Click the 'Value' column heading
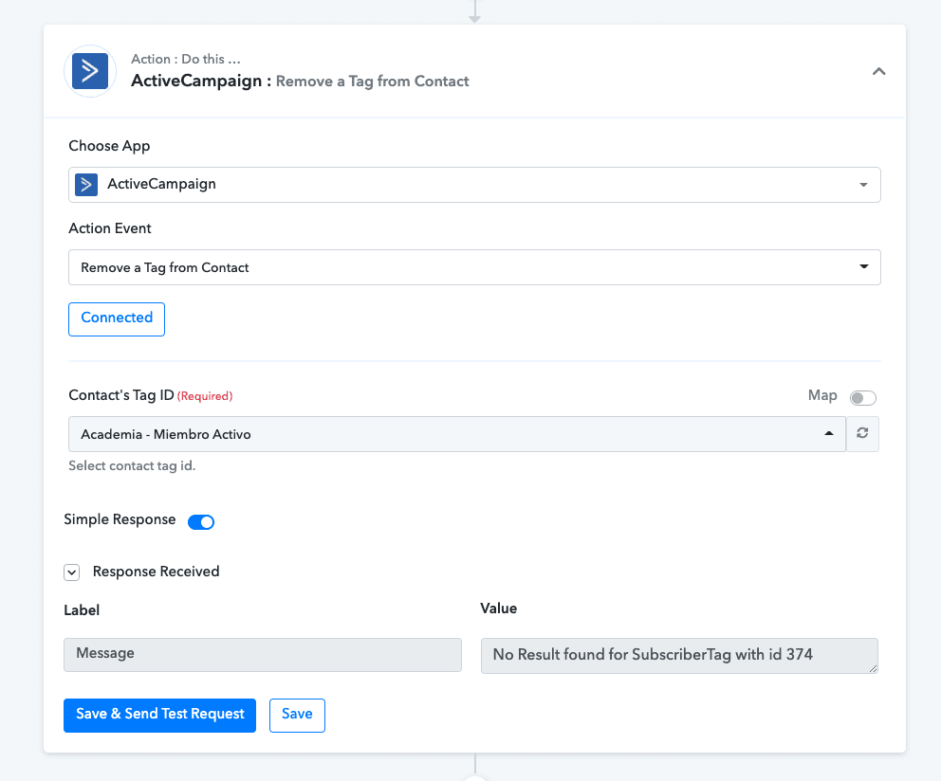Screen dimensions: 941x781 pos(499,608)
